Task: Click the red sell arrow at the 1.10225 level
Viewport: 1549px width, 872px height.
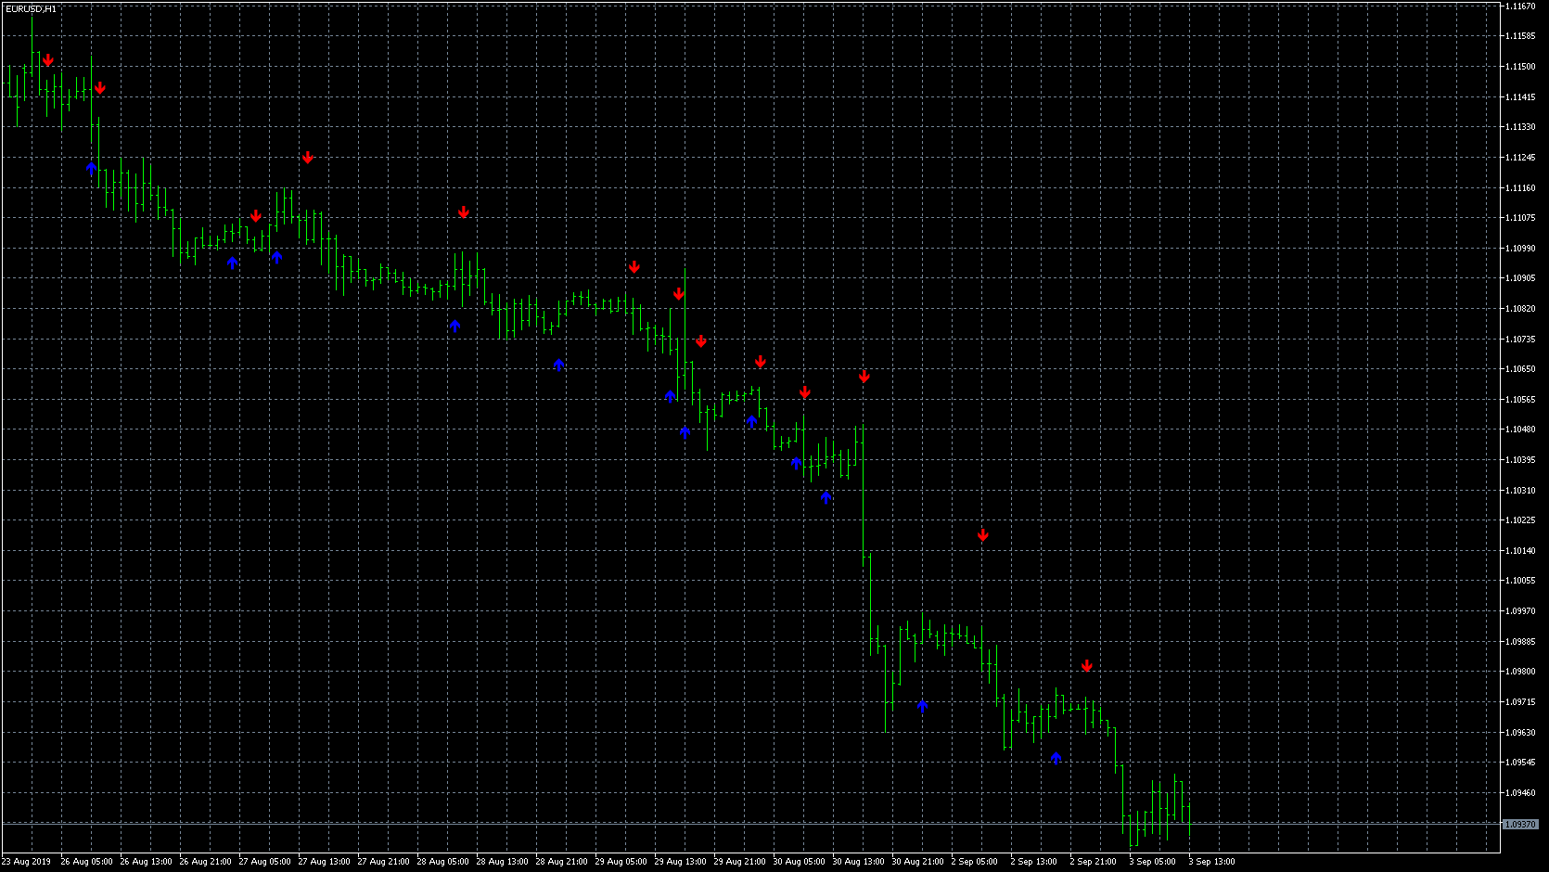Action: pos(983,535)
